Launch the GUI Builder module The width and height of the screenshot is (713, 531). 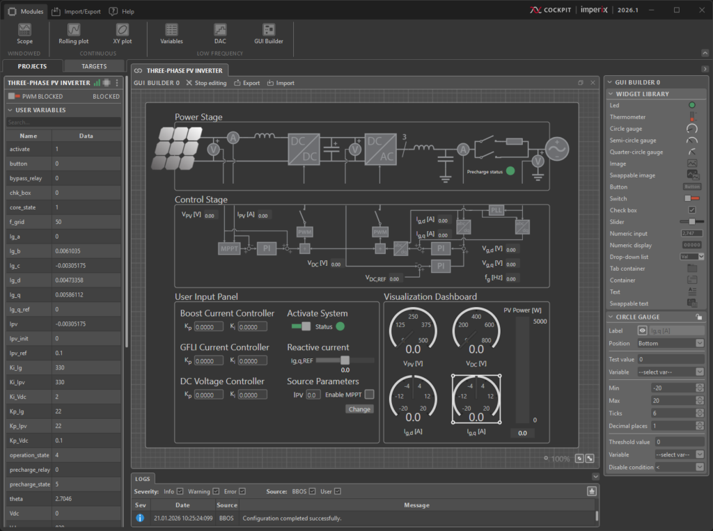pyautogui.click(x=268, y=33)
